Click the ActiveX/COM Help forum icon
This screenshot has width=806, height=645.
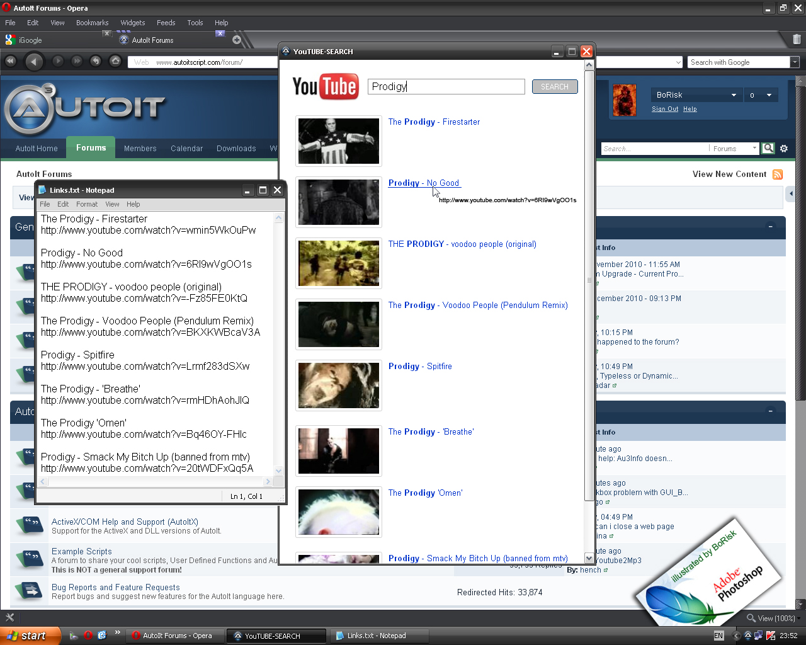coord(29,525)
